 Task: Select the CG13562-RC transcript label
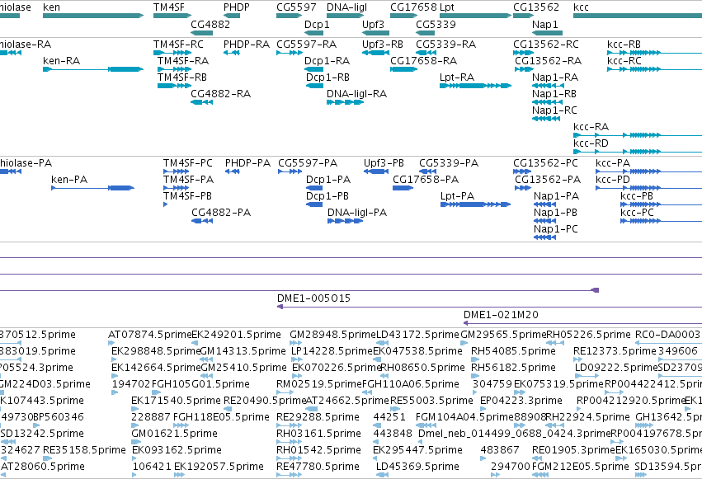[x=546, y=45]
